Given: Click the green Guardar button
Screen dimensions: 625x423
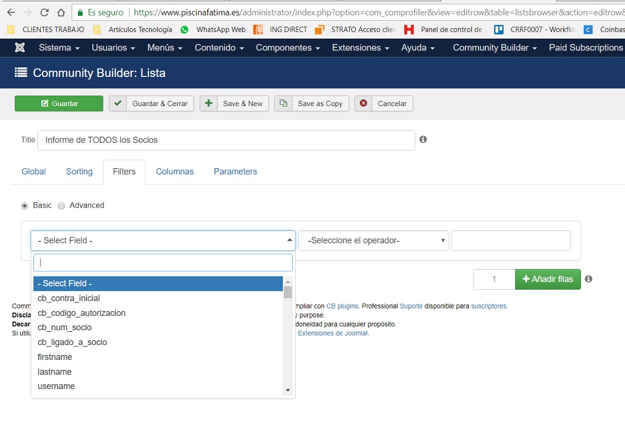Looking at the screenshot, I should [x=59, y=103].
